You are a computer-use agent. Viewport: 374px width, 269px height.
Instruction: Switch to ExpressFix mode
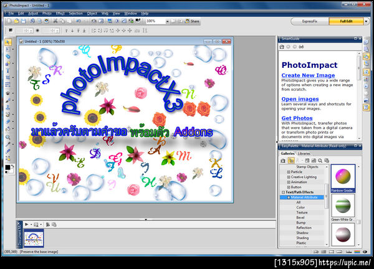(x=310, y=21)
